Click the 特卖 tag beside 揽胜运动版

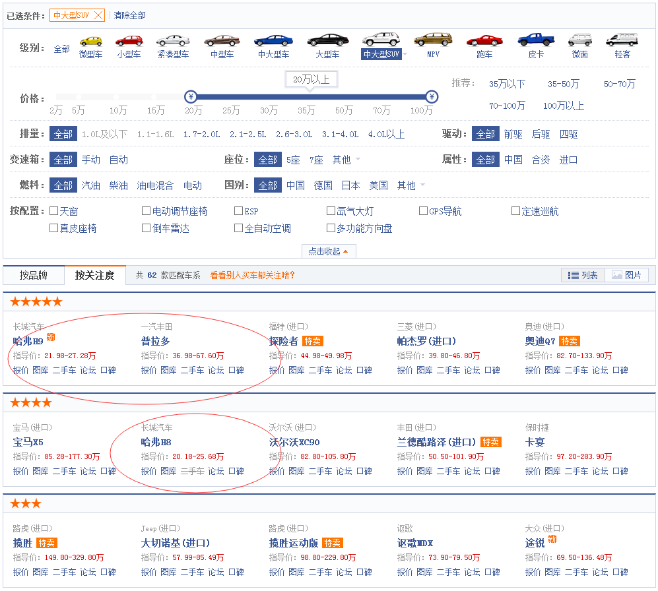click(x=333, y=544)
